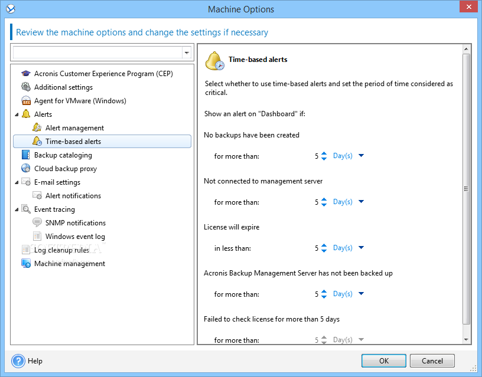The width and height of the screenshot is (482, 377).
Task: Click the Additional settings gear icon
Action: (x=26, y=87)
